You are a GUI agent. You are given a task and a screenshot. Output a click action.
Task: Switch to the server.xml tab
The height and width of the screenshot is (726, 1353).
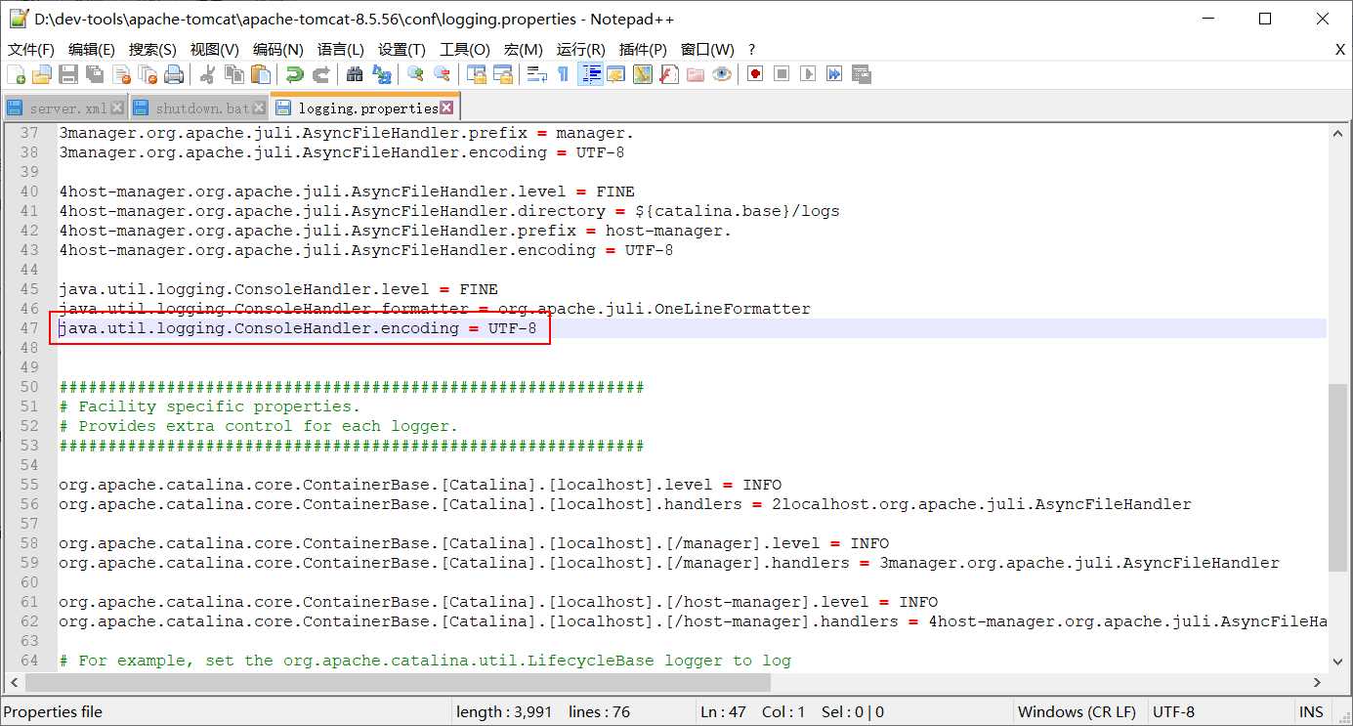67,107
